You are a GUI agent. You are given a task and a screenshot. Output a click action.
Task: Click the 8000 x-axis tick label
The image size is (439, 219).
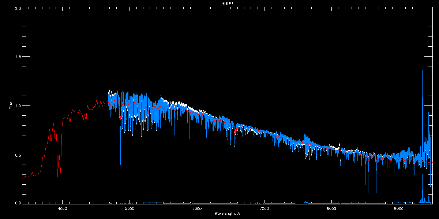tap(331, 208)
